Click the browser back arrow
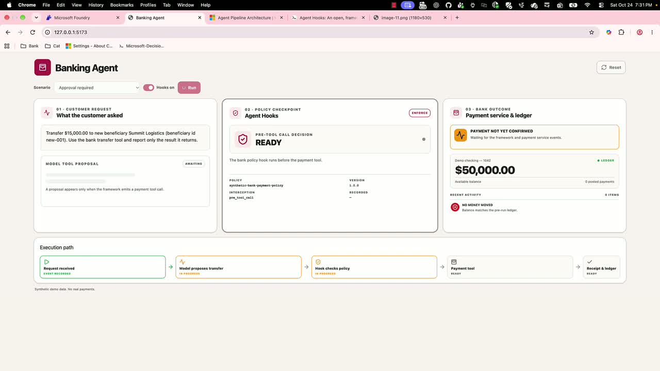Viewport: 660px width, 371px height. tap(8, 32)
